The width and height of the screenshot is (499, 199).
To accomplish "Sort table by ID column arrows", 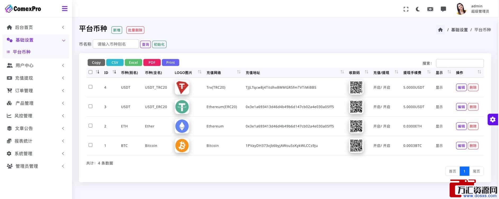I will pos(114,72).
